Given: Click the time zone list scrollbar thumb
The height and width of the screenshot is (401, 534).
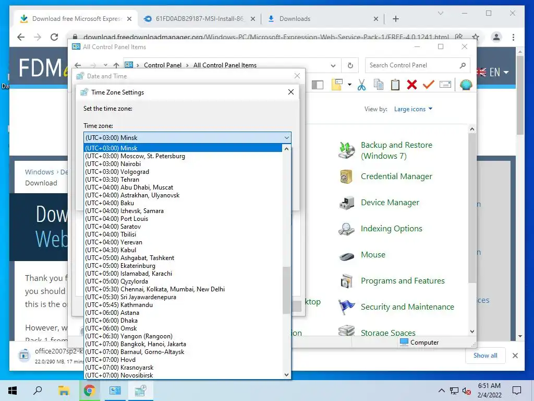Looking at the screenshot, I should coord(286,290).
